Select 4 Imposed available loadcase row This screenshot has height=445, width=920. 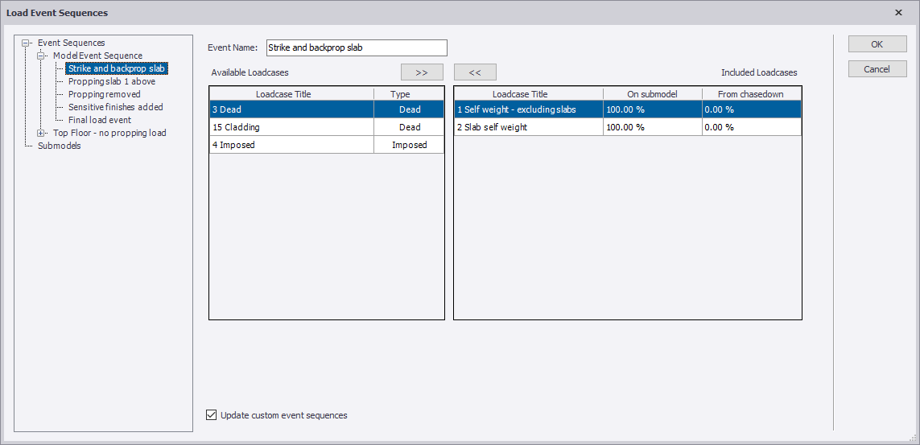[x=291, y=145]
